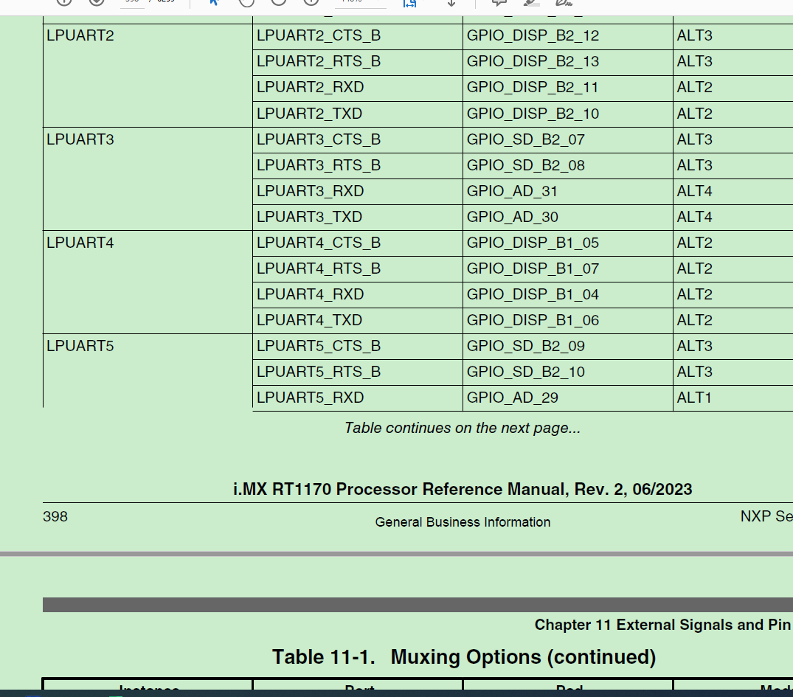Image resolution: width=793 pixels, height=697 pixels.
Task: Zoom out of the document
Action: pos(248,3)
